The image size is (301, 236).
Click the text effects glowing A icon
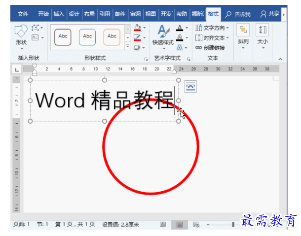pos(180,48)
